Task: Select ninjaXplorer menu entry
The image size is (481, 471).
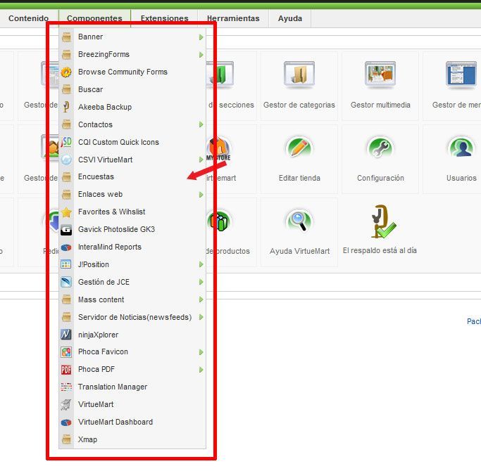Action: (x=132, y=335)
